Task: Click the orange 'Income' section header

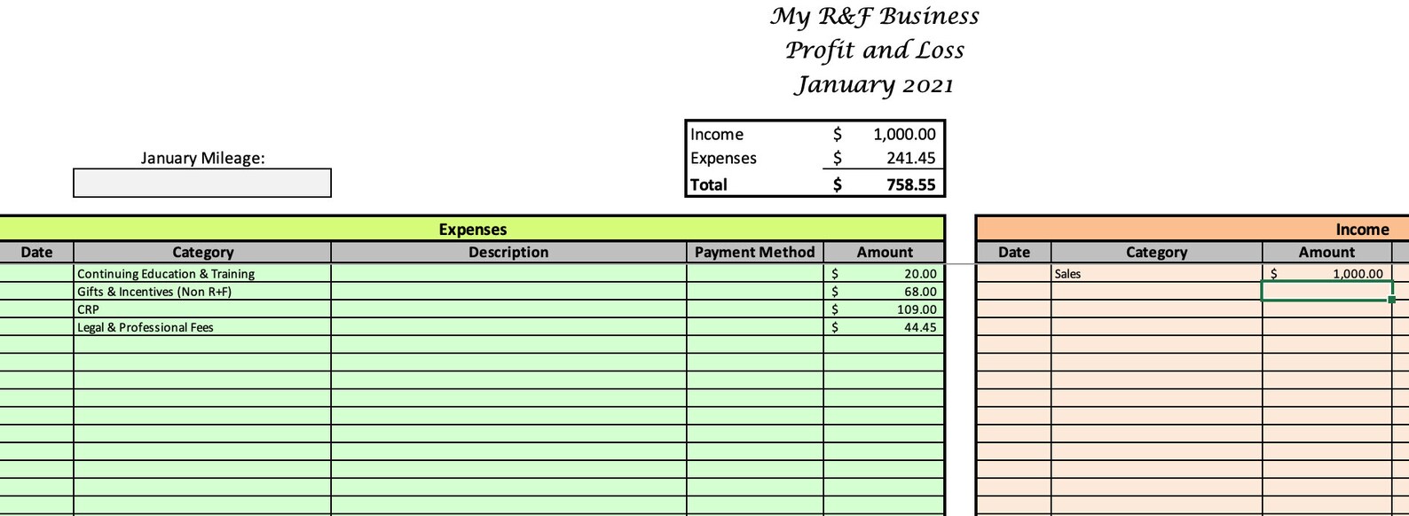Action: (x=1192, y=229)
